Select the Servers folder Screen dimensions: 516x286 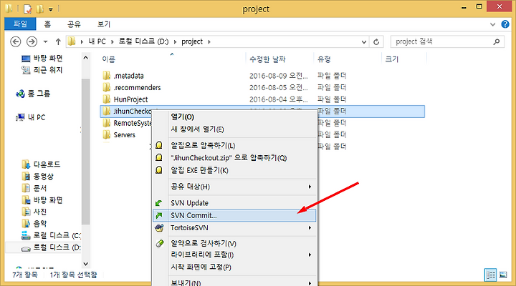coord(124,135)
